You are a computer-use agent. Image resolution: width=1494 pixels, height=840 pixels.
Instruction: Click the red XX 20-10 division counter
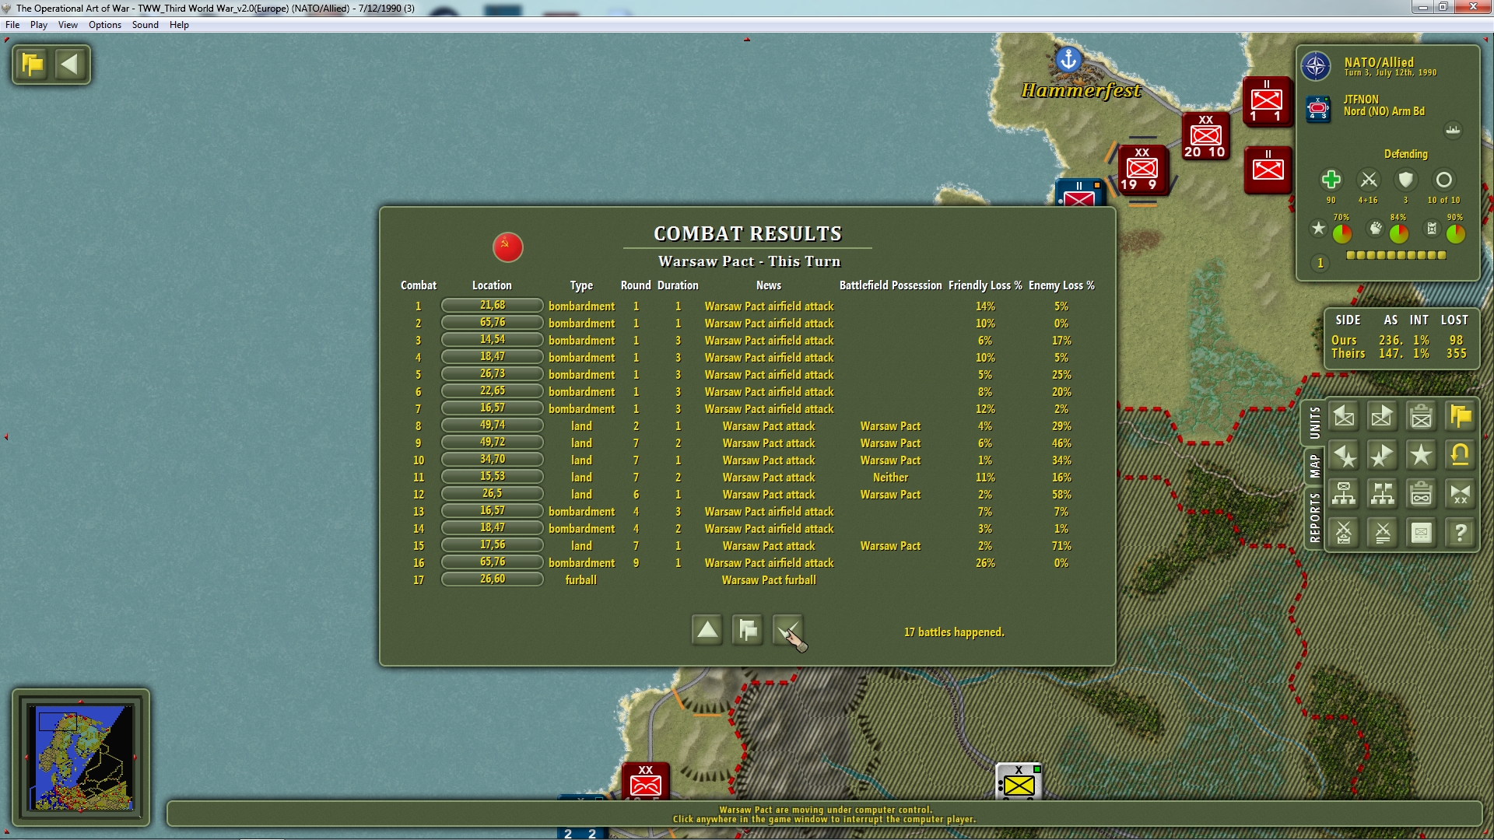click(1205, 137)
